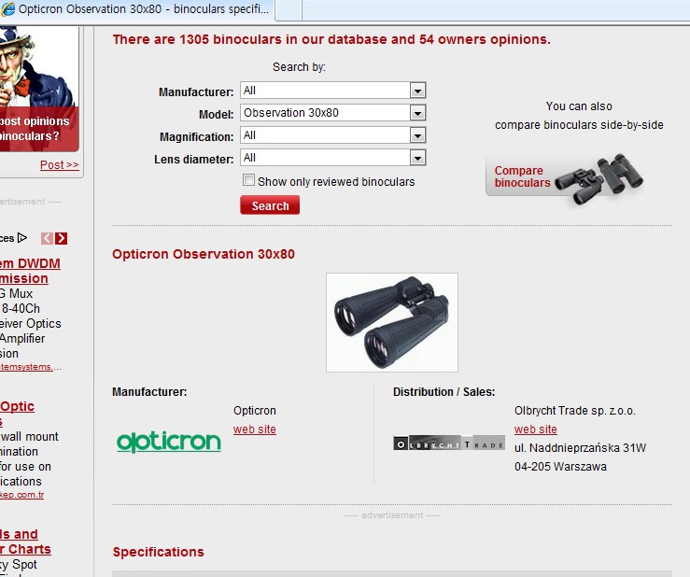
Task: Click the AdChoices triangle icon
Action: tap(22, 238)
